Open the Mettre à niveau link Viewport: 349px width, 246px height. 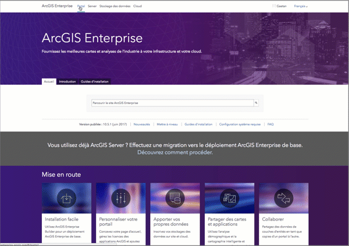coord(167,124)
